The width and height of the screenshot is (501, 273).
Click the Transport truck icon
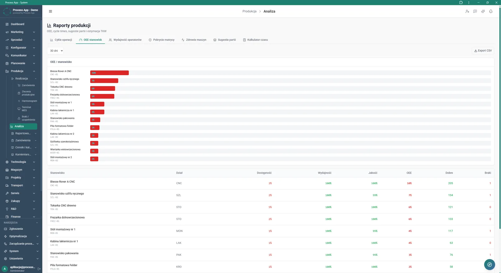click(7, 185)
